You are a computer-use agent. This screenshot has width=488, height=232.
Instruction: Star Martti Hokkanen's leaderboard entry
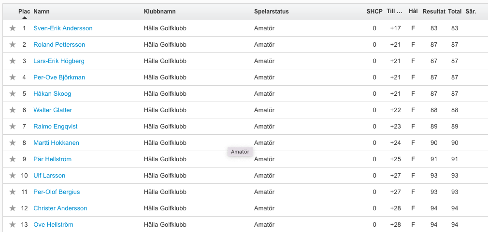click(x=13, y=142)
